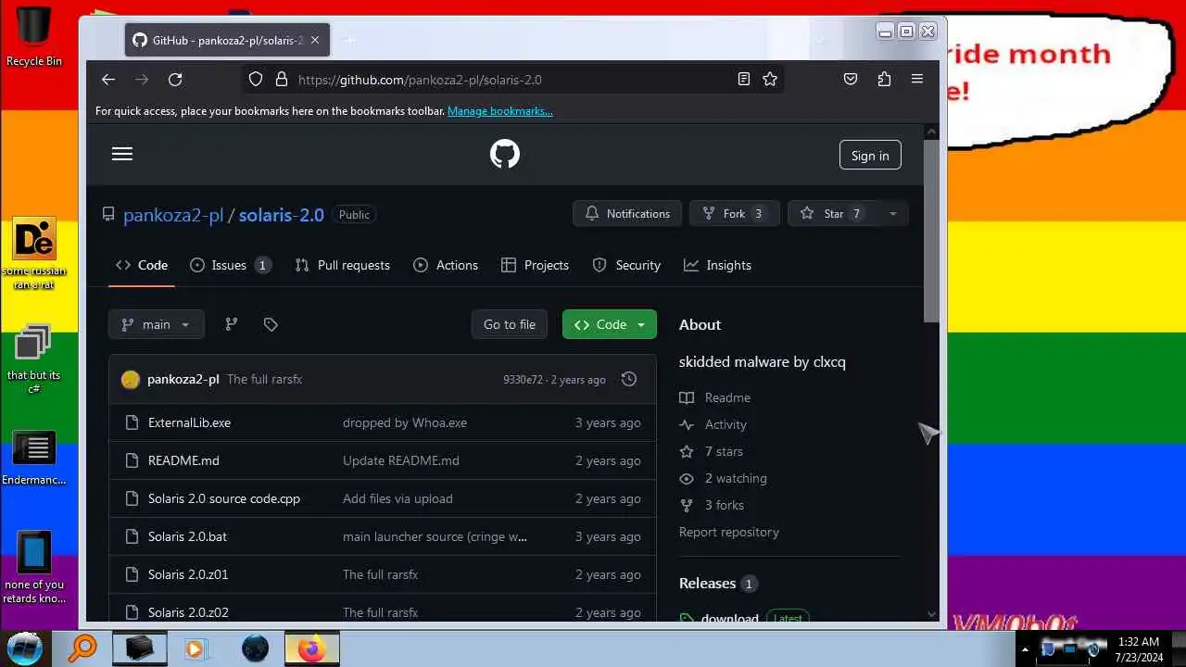1186x667 pixels.
Task: Open the Firefox application menu
Action: tap(917, 80)
